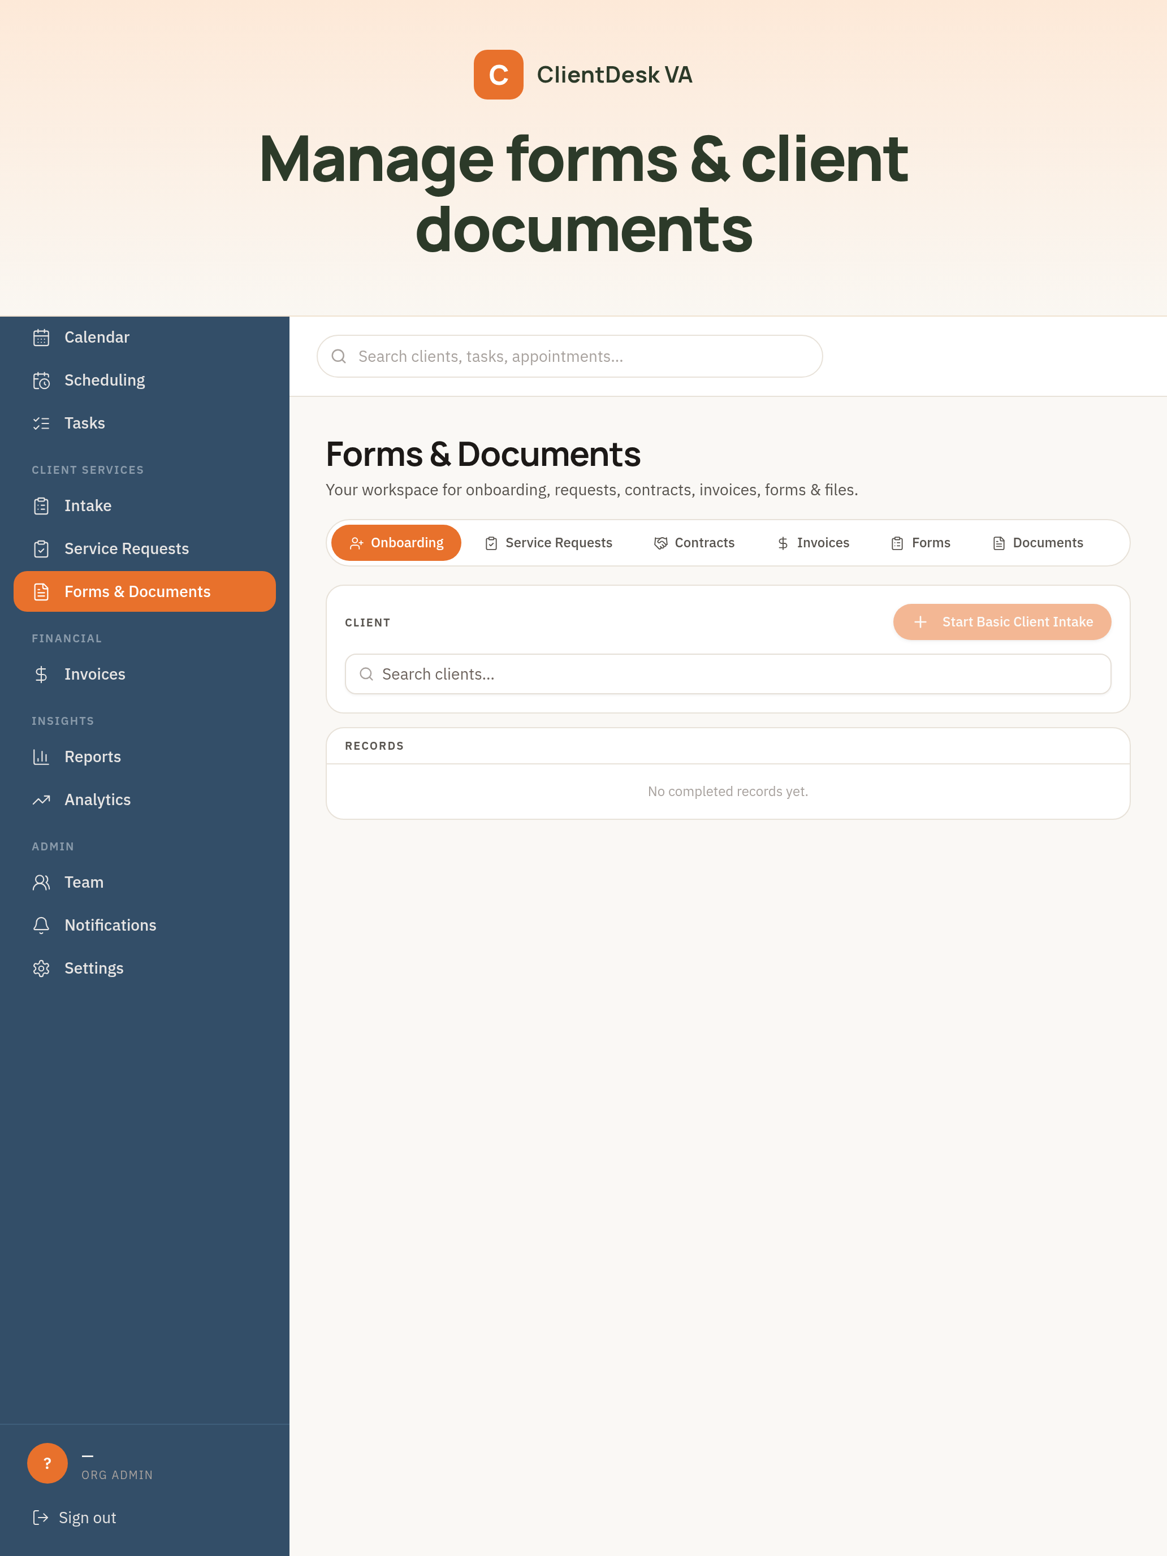
Task: Start Basic Client Intake button
Action: coord(1002,622)
